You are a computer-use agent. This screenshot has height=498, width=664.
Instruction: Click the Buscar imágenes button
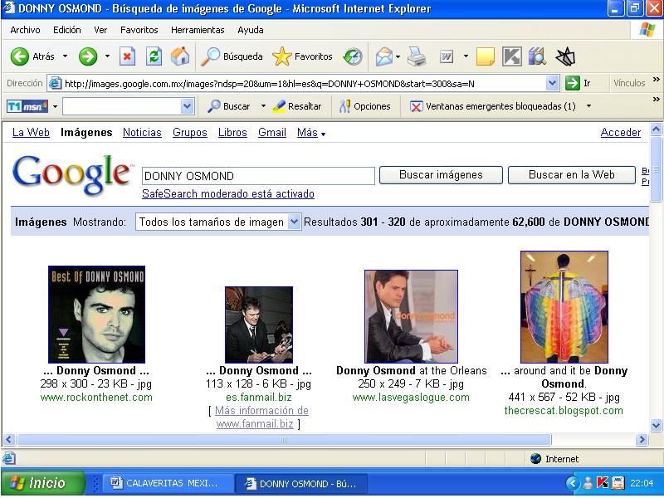pos(441,175)
